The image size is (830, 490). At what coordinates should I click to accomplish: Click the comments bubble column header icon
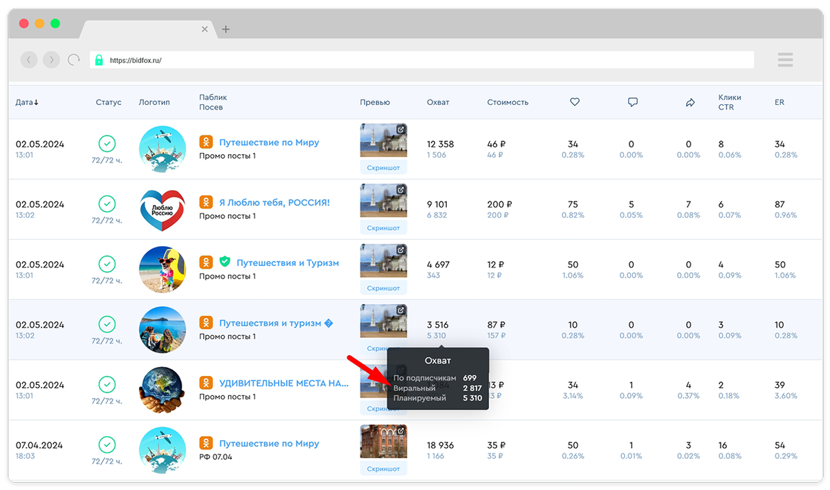pos(632,102)
